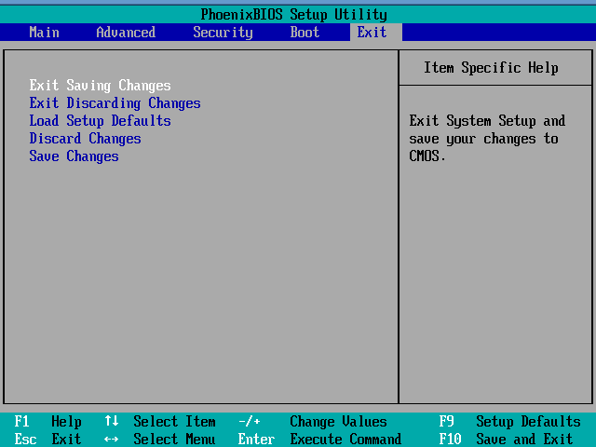Choose Exit Discarding Changes
This screenshot has height=447, width=596.
[x=115, y=103]
